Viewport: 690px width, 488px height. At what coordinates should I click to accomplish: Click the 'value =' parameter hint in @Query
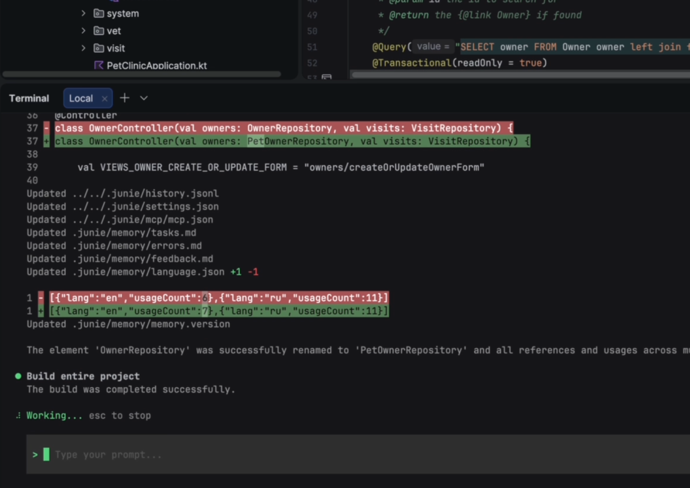coord(433,46)
